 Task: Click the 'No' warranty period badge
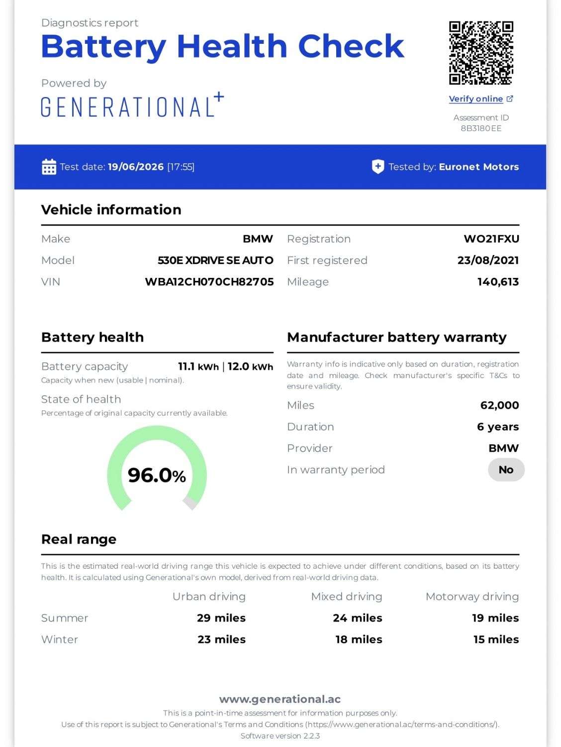point(506,470)
